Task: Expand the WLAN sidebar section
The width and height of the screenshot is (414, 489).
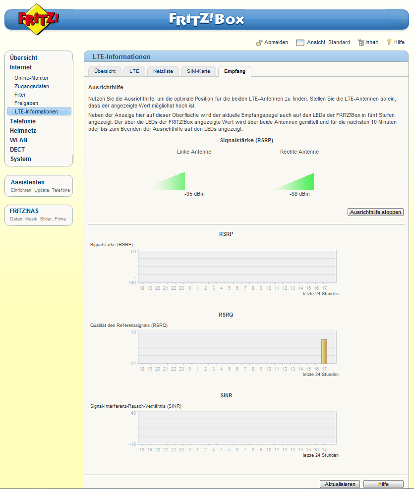Action: (x=19, y=140)
